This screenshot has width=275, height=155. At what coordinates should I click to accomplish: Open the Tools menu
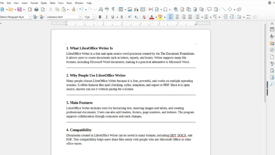(x=69, y=3)
